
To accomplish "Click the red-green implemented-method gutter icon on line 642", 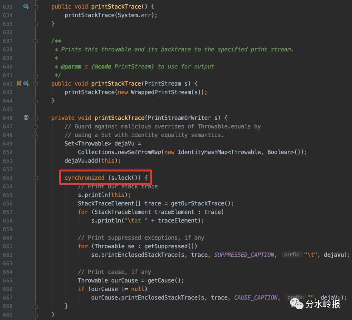I will [19, 84].
